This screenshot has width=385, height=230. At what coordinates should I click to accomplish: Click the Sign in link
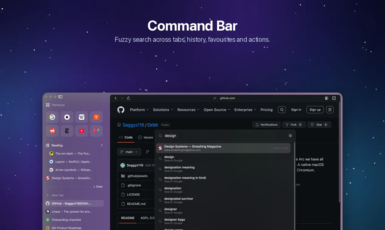coord(296,110)
